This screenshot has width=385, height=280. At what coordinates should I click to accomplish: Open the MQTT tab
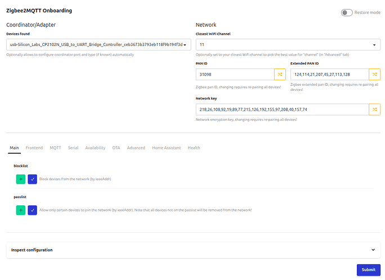[x=55, y=148]
